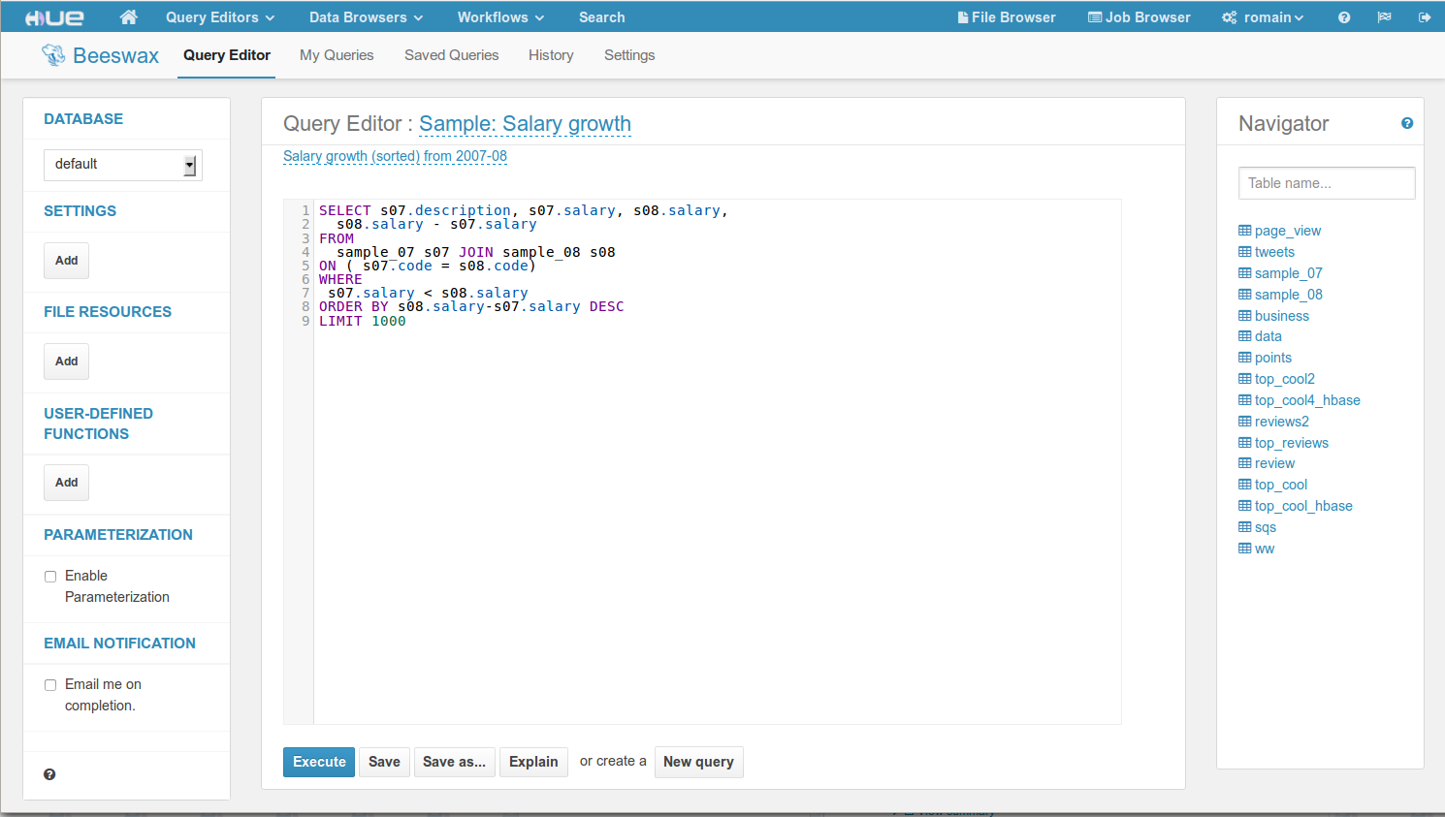The image size is (1445, 817).
Task: Click the table icon next to tweets
Action: coord(1244,252)
